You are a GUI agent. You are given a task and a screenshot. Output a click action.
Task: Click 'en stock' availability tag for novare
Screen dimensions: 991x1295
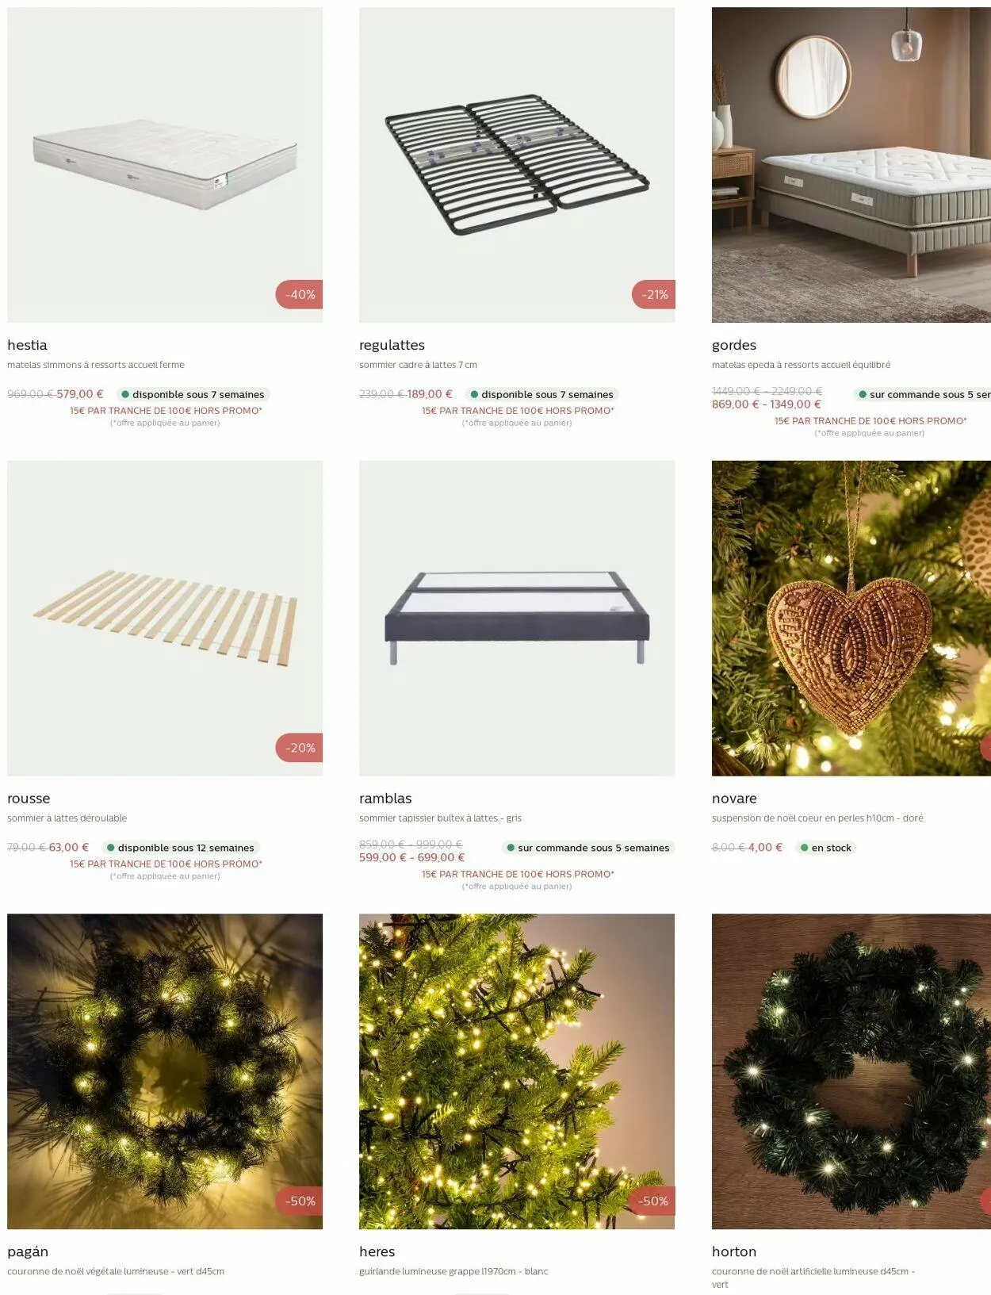[x=825, y=848]
